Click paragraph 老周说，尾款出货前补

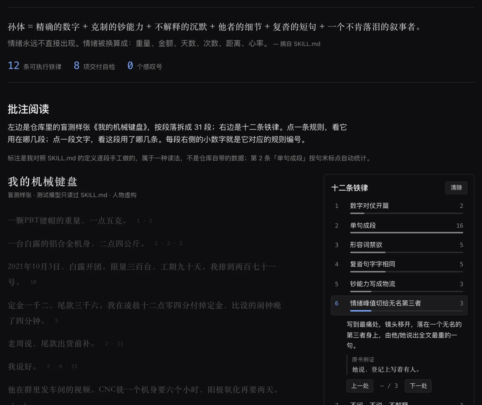(x=52, y=344)
